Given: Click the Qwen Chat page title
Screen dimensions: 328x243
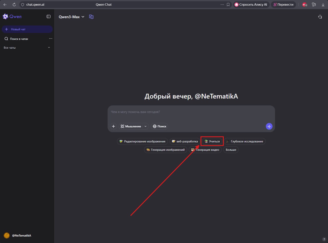Looking at the screenshot, I should (104, 5).
